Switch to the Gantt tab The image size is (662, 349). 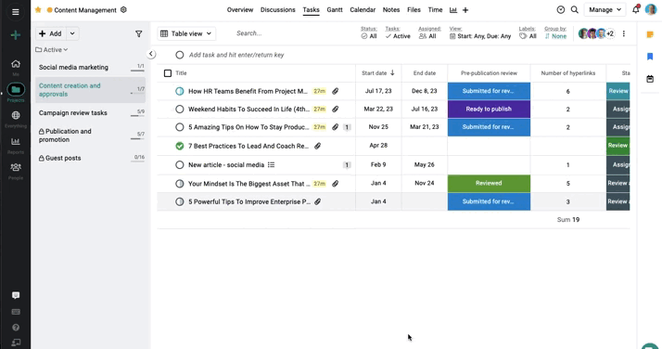pyautogui.click(x=335, y=9)
